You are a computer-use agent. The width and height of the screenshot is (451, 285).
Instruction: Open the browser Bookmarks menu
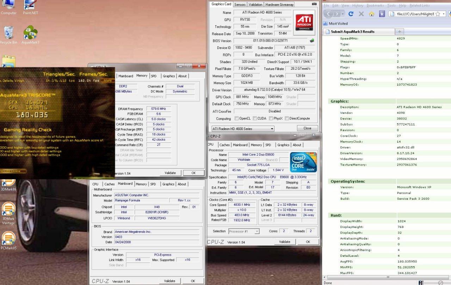pyautogui.click(x=375, y=6)
